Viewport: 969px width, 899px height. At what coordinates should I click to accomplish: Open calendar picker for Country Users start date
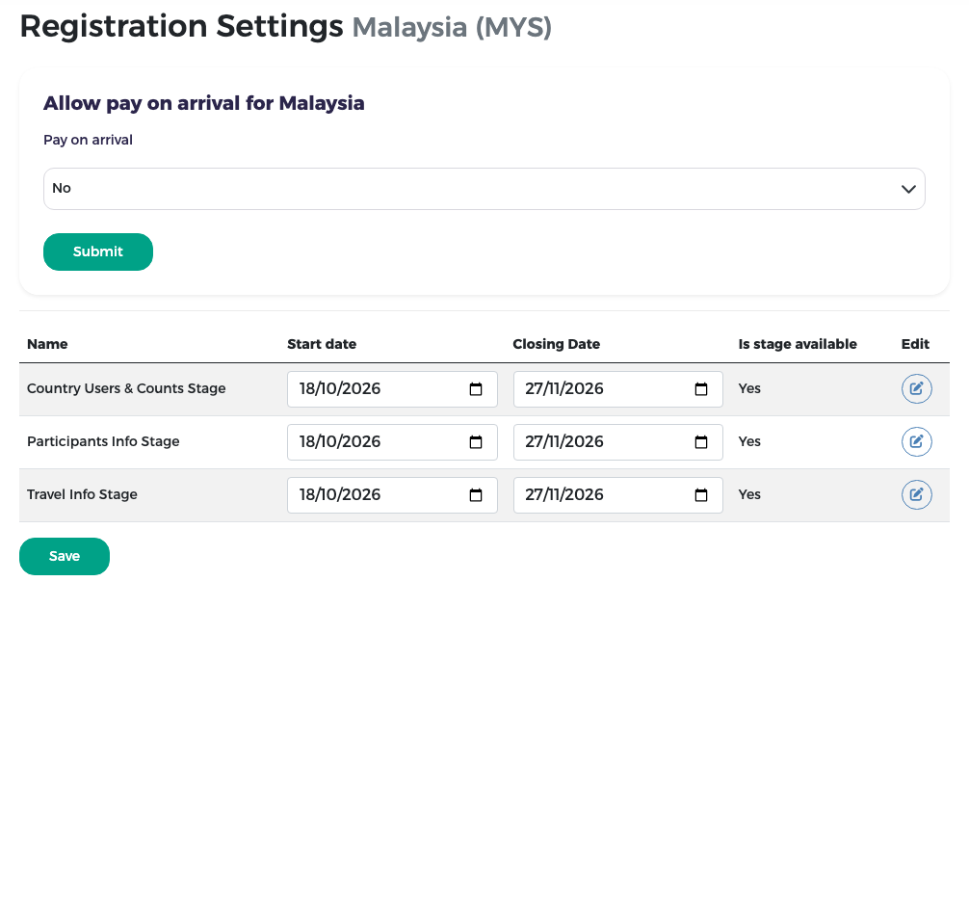tap(475, 389)
